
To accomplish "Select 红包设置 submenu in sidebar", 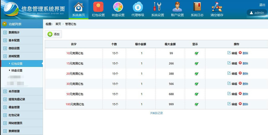I will (x=17, y=63).
